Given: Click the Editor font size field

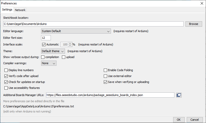Looking at the screenshot, I should coord(46,38).
